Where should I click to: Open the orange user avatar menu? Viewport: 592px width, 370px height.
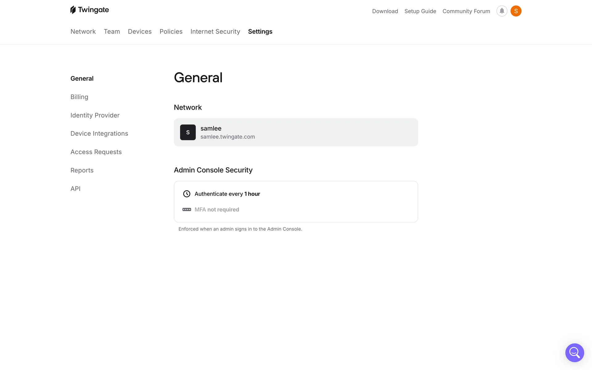(x=516, y=11)
